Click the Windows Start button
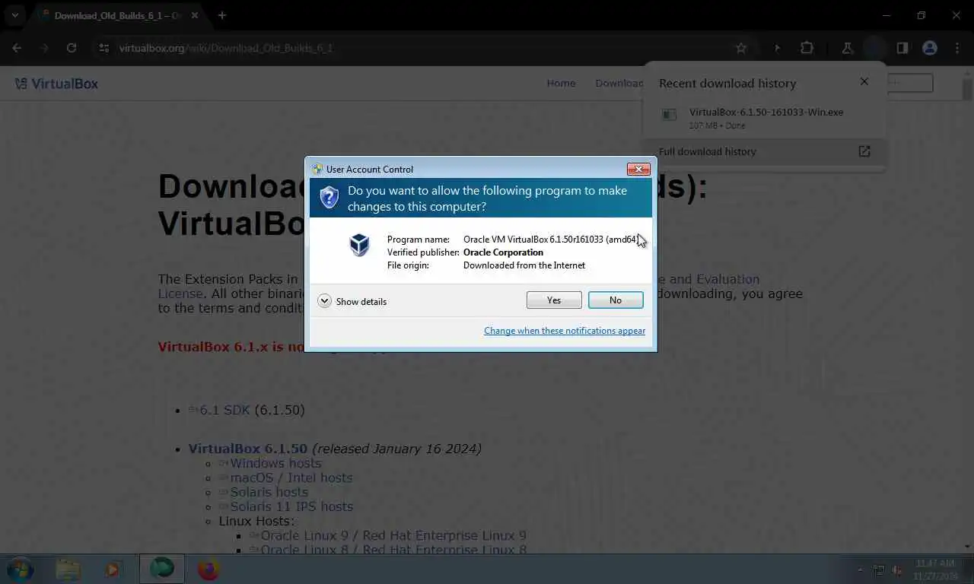This screenshot has height=584, width=974. point(21,569)
